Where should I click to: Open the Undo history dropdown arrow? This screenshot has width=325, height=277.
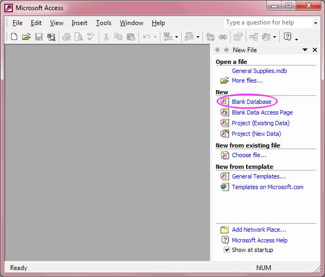pyautogui.click(x=155, y=37)
